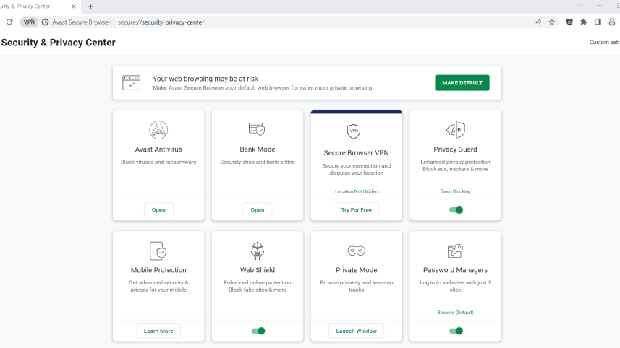Image resolution: width=620 pixels, height=348 pixels.
Task: Minimize the browser window
Action: 599,6
